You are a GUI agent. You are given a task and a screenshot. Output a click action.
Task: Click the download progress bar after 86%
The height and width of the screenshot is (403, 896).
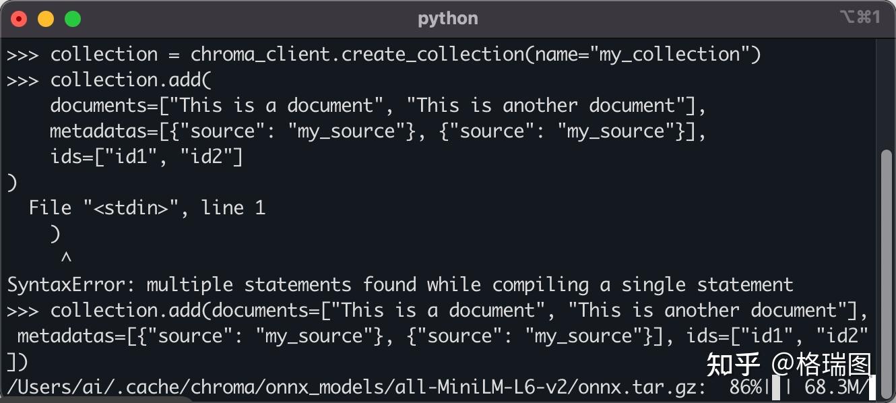[x=775, y=388]
